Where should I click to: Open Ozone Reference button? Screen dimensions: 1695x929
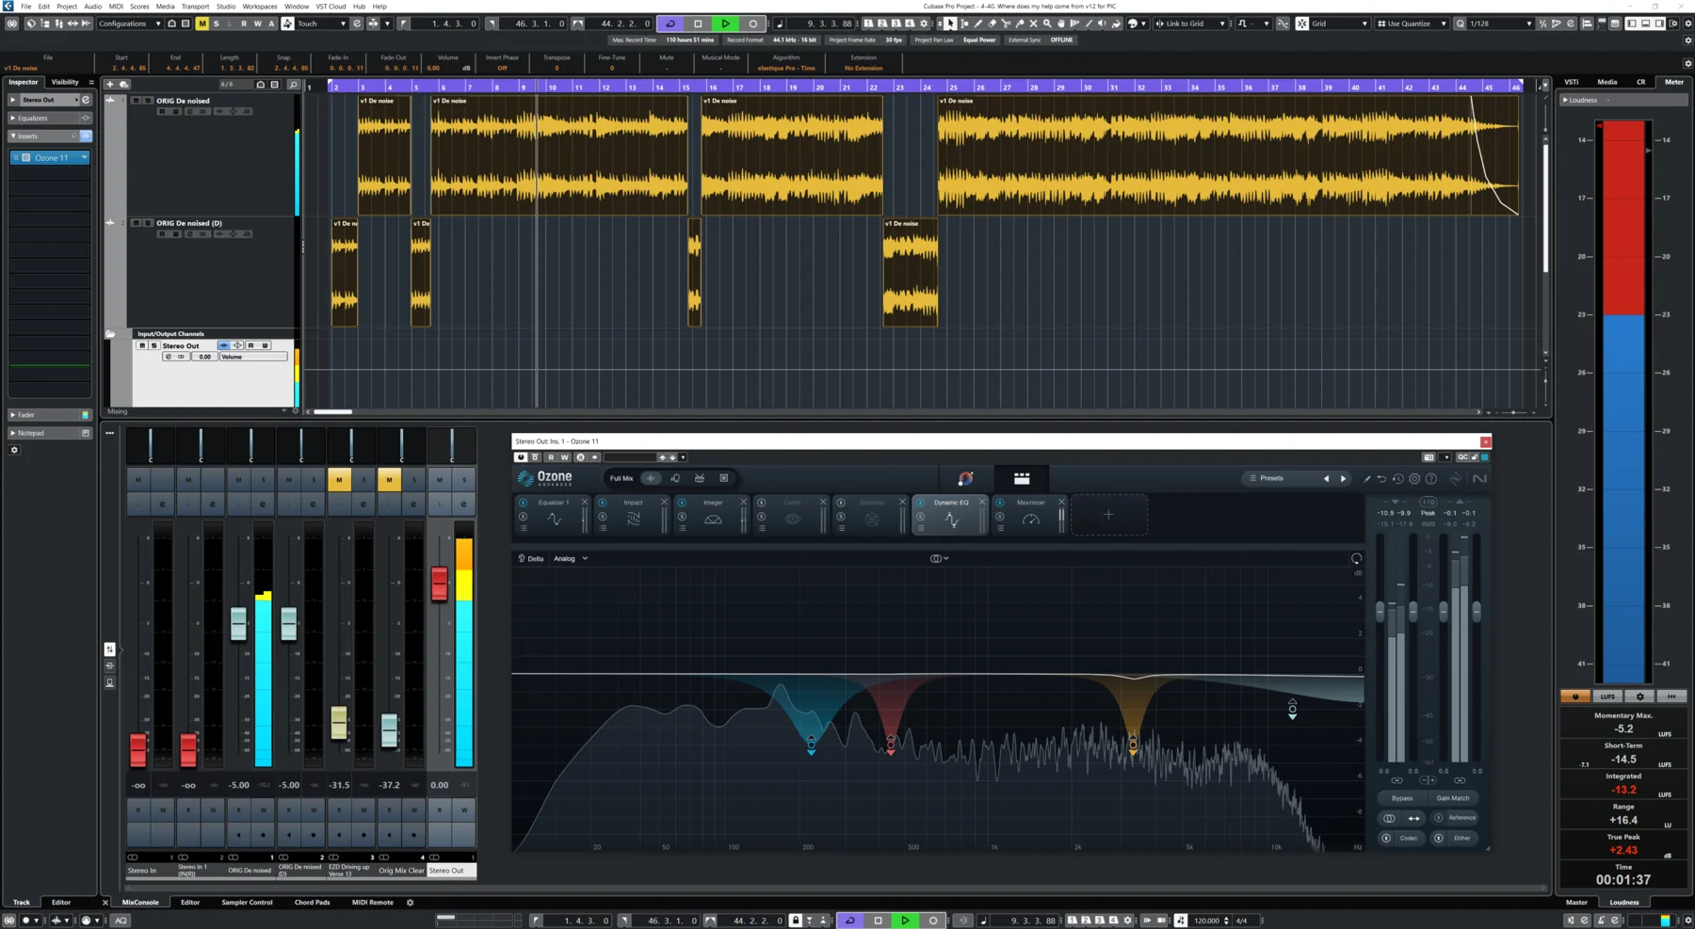1456,818
